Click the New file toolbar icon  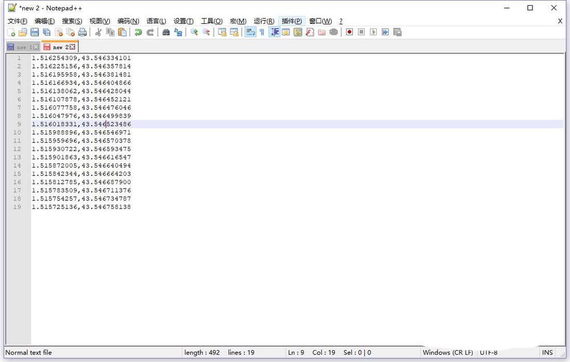[11, 32]
